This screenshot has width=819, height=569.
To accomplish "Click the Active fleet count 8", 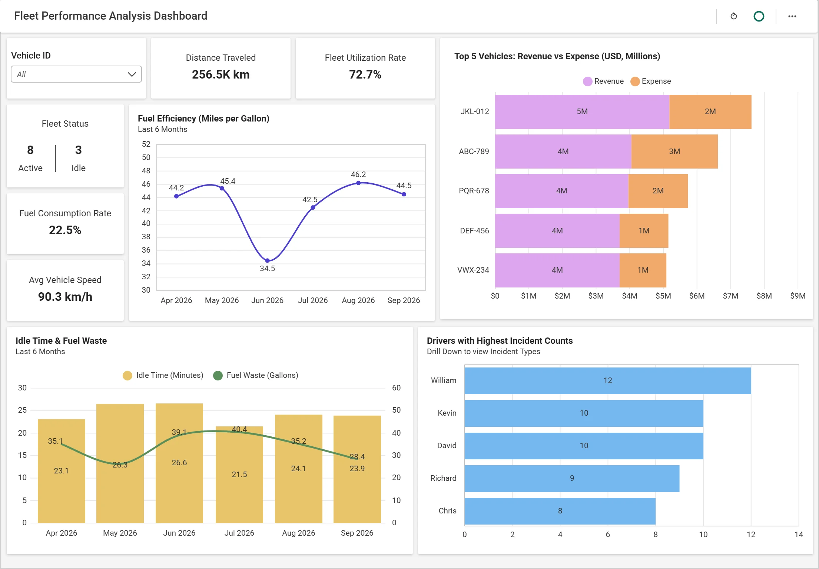I will [30, 150].
